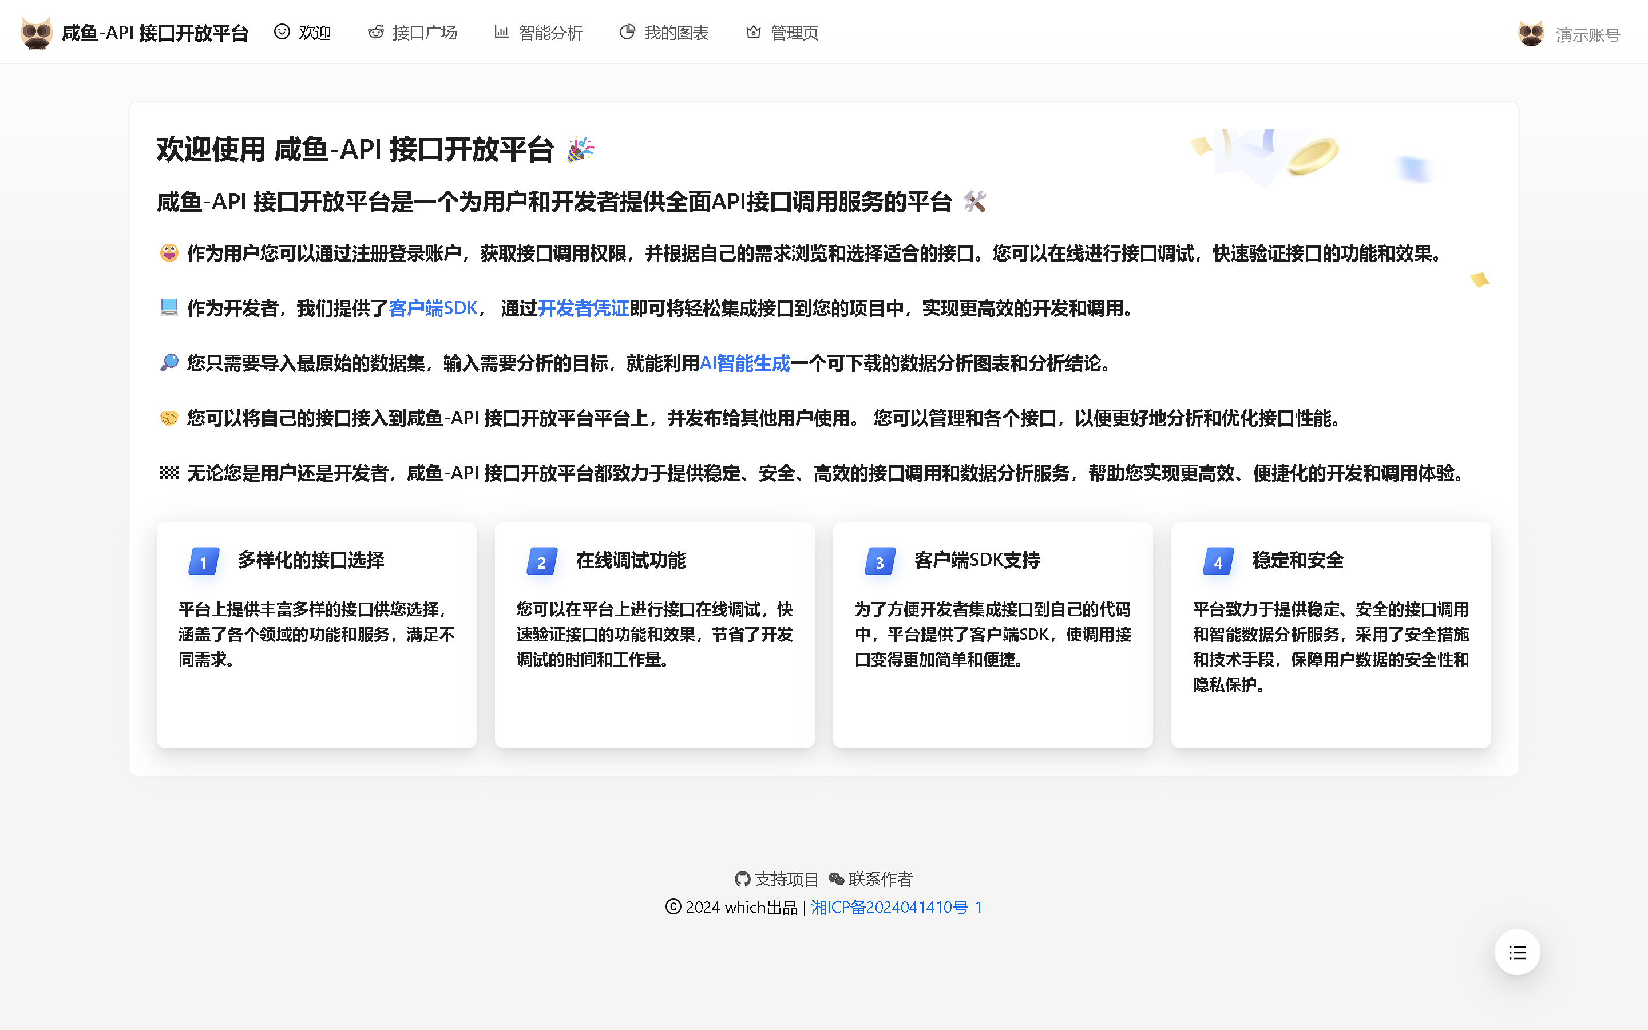Click the number 4 badge icon
Screen dimensions: 1648x1030
tap(1218, 561)
